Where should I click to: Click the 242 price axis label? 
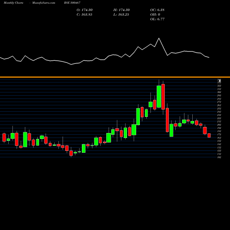pos(219,112)
